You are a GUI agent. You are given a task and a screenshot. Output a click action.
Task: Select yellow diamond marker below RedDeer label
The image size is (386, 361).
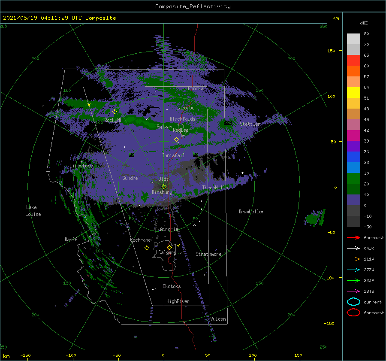click(176, 140)
